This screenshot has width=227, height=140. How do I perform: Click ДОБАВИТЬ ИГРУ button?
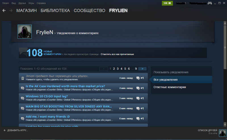click(16, 130)
